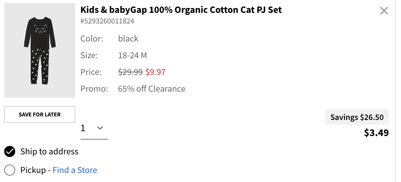The width and height of the screenshot is (401, 182).
Task: Open the Organic Cotton Cat PJ Set title
Action: 181,10
